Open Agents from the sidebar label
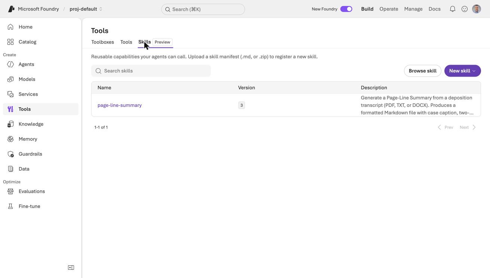The height and width of the screenshot is (278, 490). pos(27,64)
